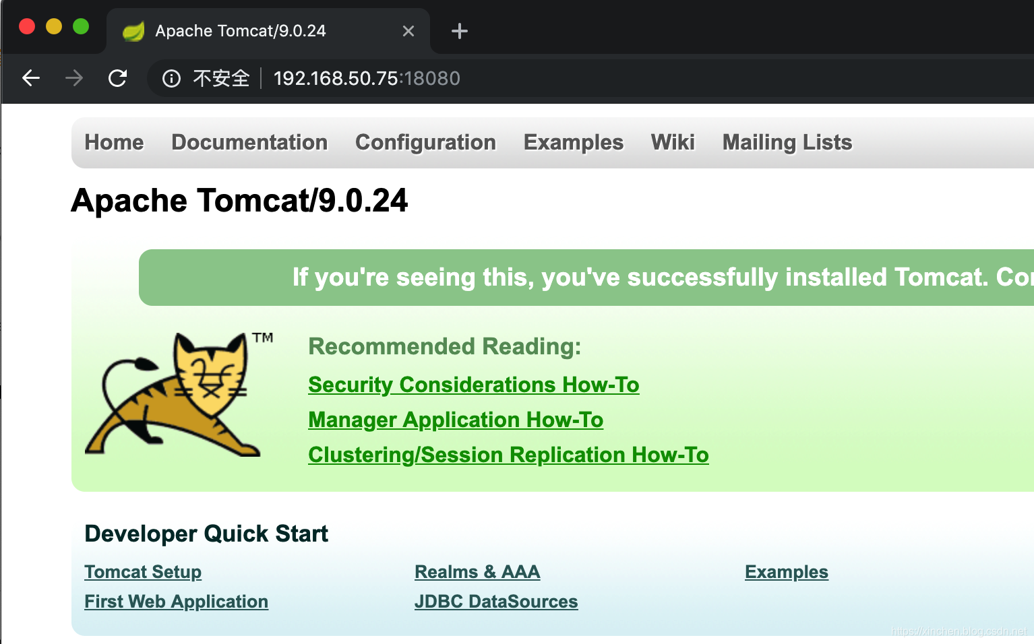
Task: Go to Configuration in the navigation bar
Action: pyautogui.click(x=425, y=142)
